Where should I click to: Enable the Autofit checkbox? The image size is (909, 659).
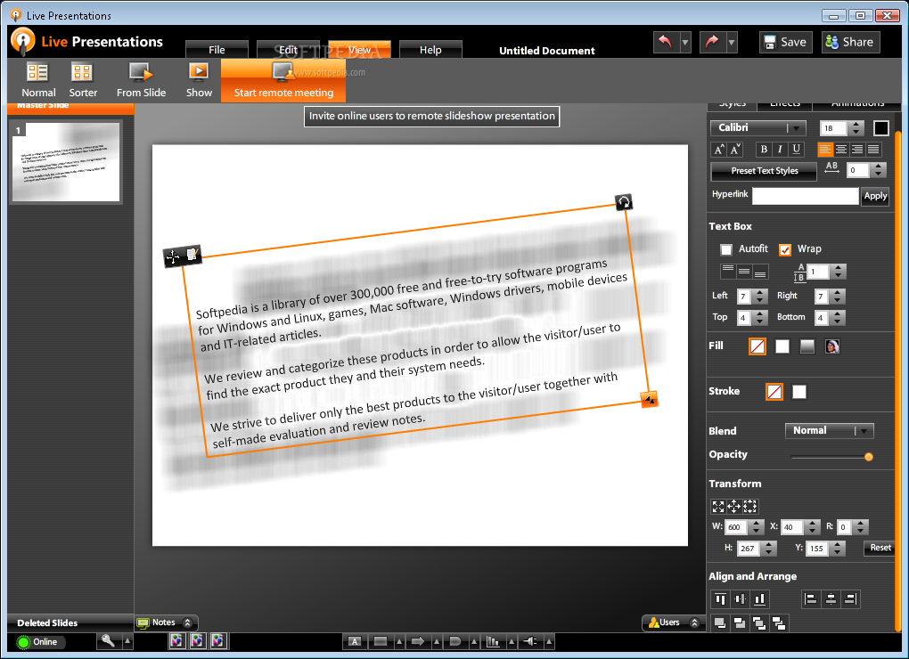click(725, 249)
